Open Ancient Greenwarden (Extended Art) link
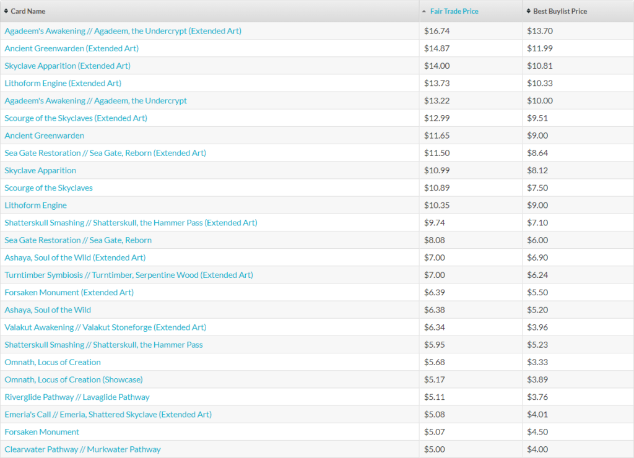The width and height of the screenshot is (634, 458). click(x=72, y=48)
